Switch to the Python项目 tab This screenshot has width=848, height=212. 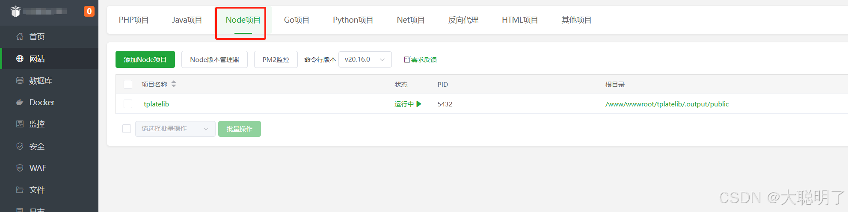(353, 20)
